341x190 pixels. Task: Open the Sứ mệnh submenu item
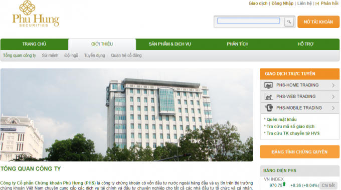pyautogui.click(x=50, y=55)
